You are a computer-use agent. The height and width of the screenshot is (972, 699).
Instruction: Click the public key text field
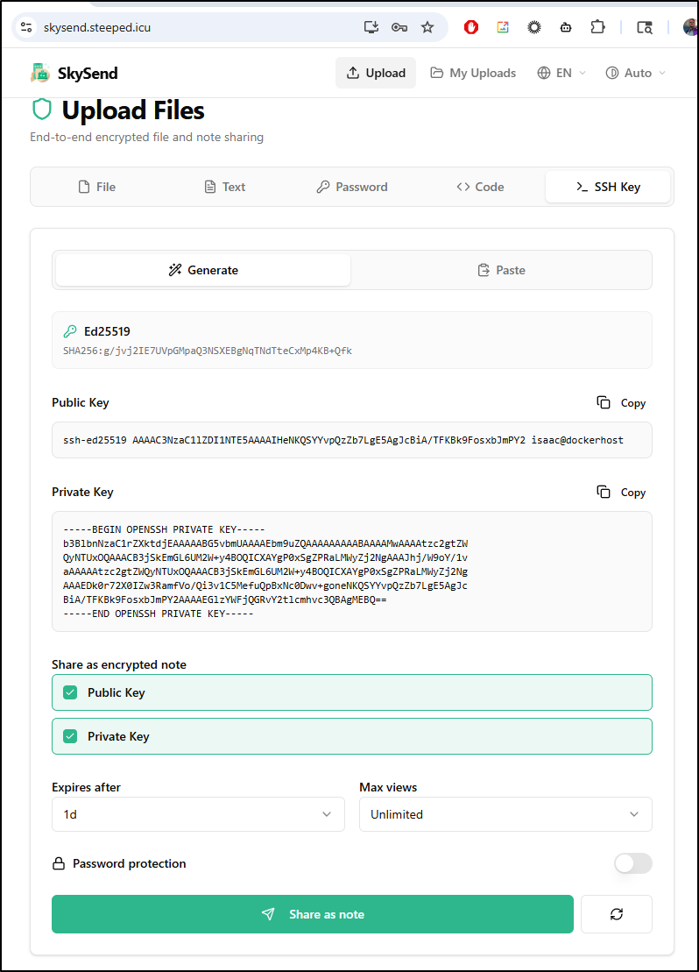352,440
